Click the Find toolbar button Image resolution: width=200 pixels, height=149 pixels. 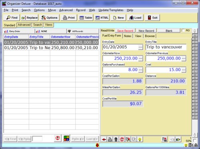[12, 18]
